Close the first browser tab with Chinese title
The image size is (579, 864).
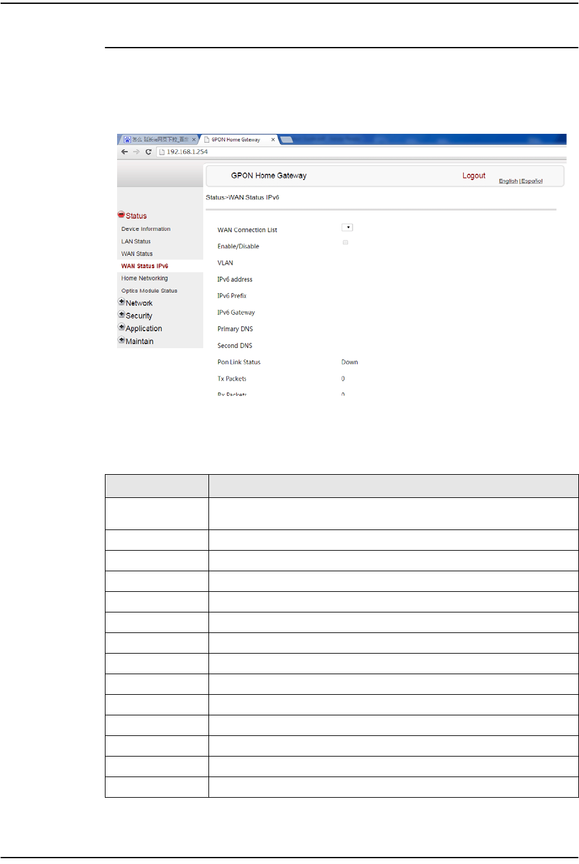click(194, 140)
